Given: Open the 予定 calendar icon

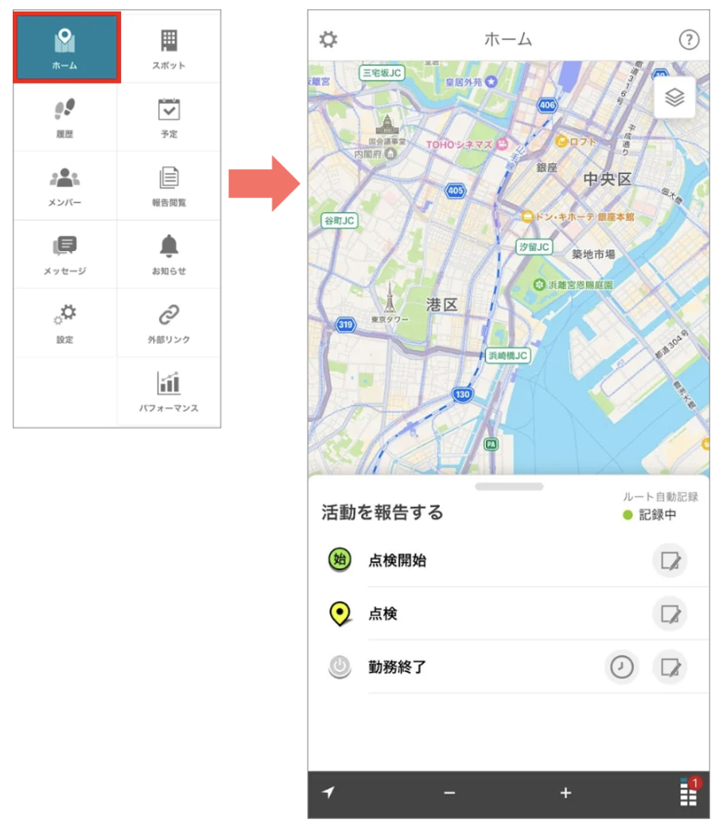Looking at the screenshot, I should [169, 109].
